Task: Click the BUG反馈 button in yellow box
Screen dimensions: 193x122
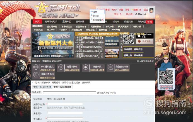Action: coord(128,49)
